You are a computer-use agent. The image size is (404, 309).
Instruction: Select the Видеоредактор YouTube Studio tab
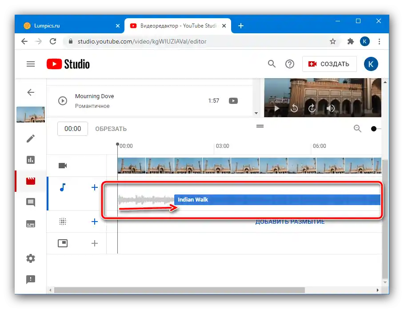pyautogui.click(x=178, y=26)
